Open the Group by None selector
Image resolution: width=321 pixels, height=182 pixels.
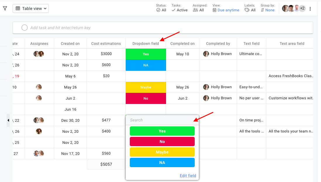click(267, 10)
